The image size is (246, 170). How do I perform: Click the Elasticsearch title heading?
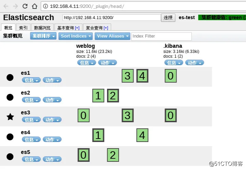point(29,17)
